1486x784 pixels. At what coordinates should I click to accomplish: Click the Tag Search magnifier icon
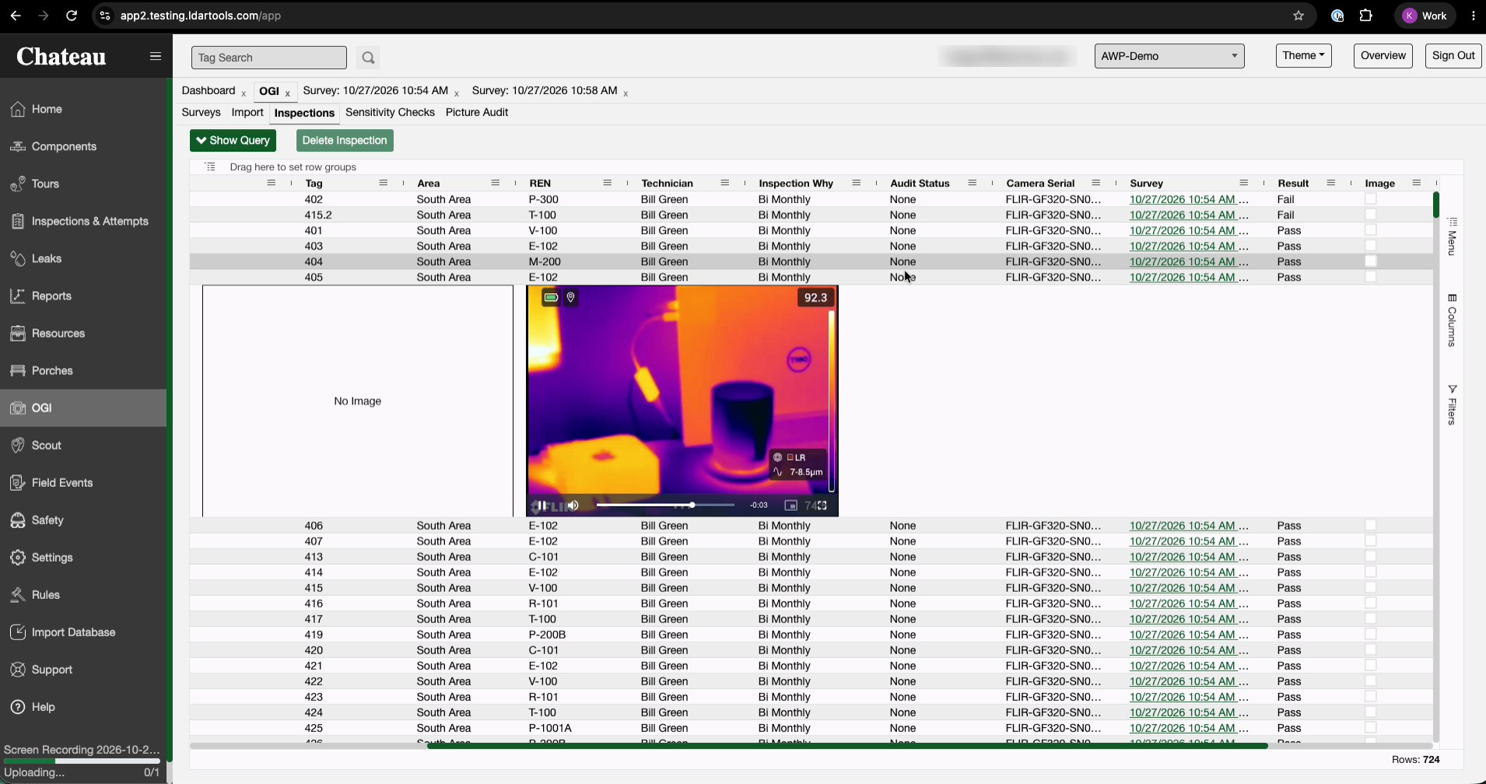click(368, 58)
